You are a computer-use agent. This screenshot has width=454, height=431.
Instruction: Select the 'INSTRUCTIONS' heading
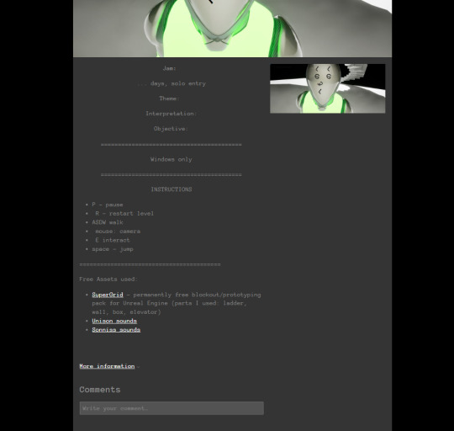click(x=172, y=189)
